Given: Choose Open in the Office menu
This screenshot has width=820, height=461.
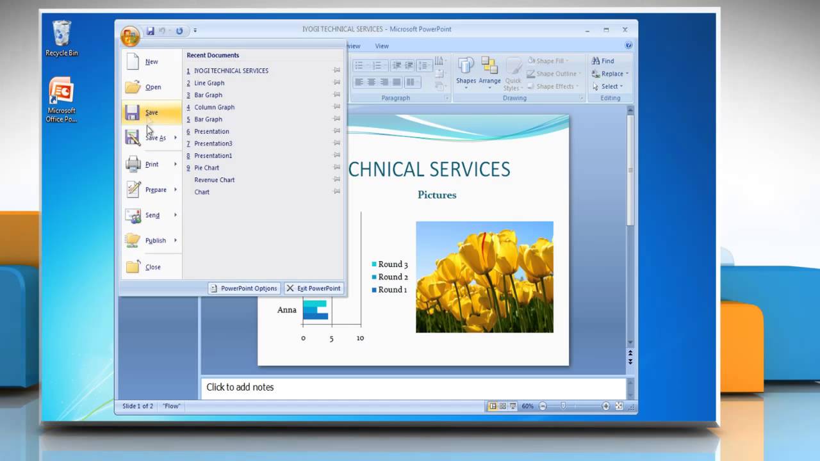Looking at the screenshot, I should tap(151, 87).
